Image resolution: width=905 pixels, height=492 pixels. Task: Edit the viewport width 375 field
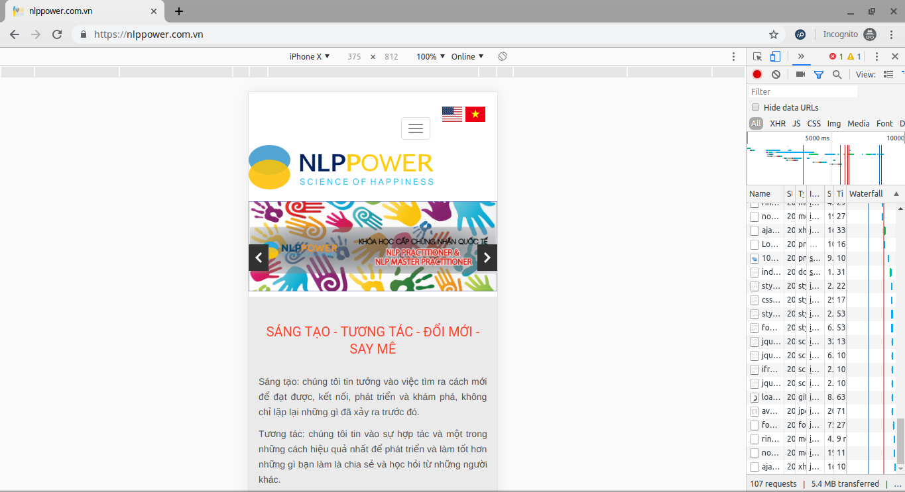(354, 57)
